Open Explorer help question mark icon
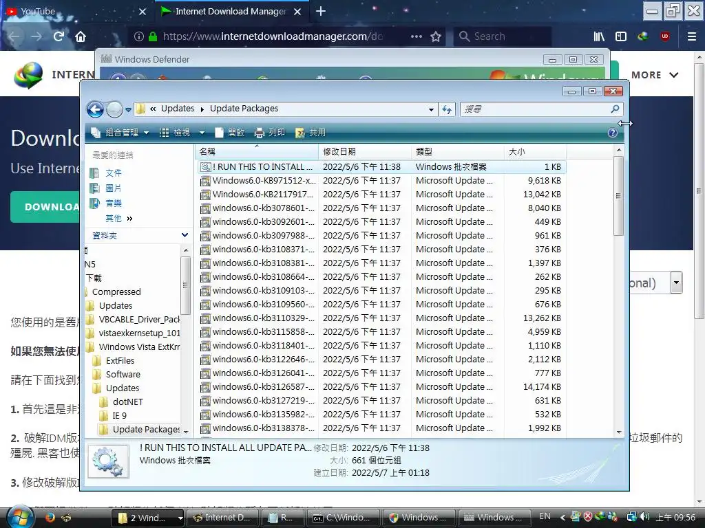The height and width of the screenshot is (528, 705). [612, 133]
